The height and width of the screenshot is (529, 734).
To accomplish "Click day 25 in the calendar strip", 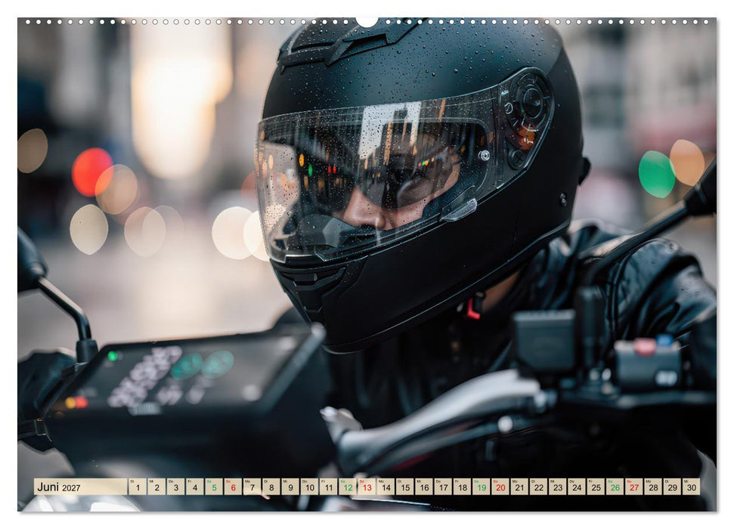I will tap(596, 487).
